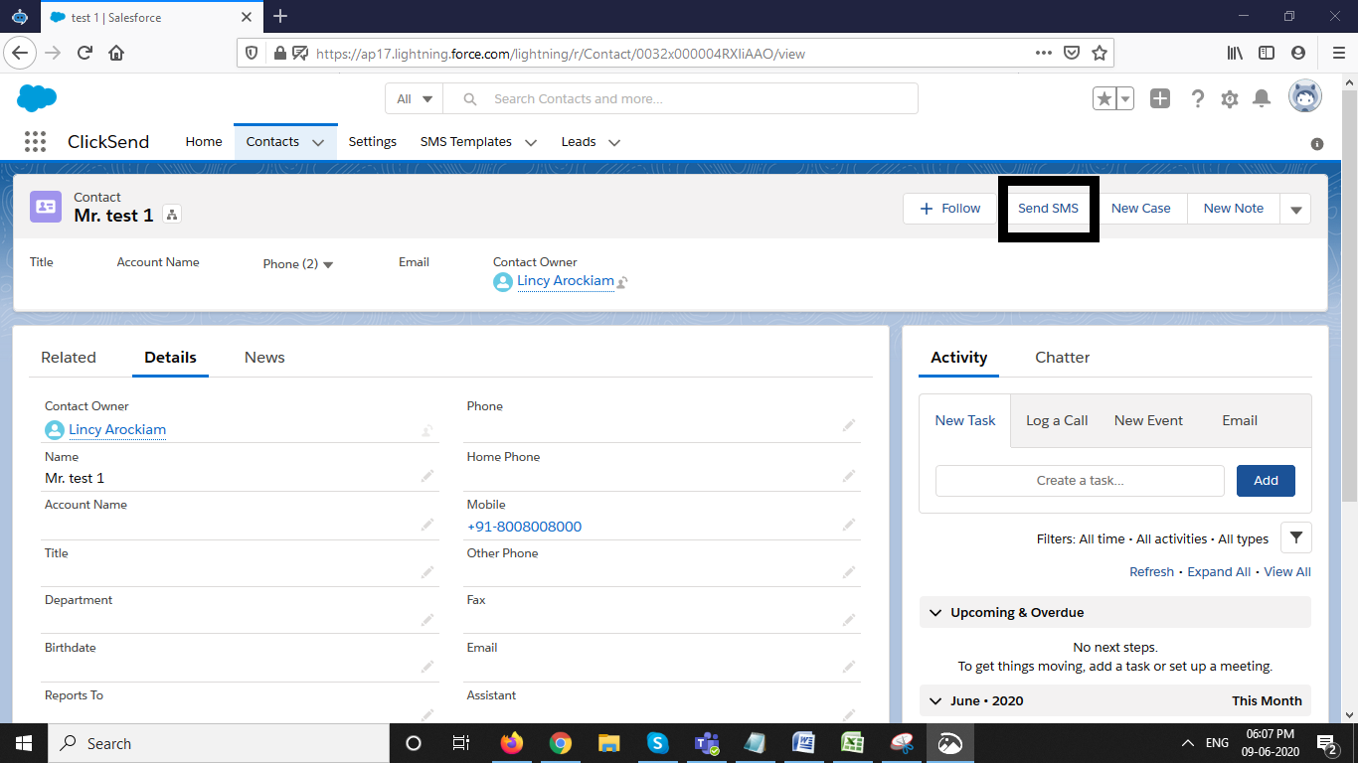Edit the Birthdate field using its pencil icon
This screenshot has height=763, width=1358.
[x=427, y=667]
